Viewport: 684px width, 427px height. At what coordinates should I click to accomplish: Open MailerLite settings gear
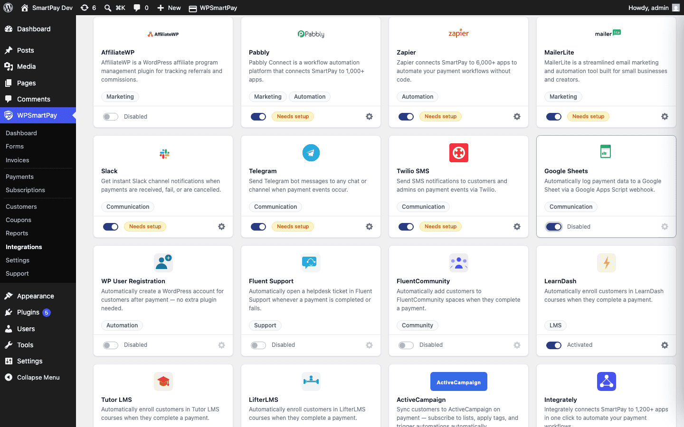[x=665, y=117]
